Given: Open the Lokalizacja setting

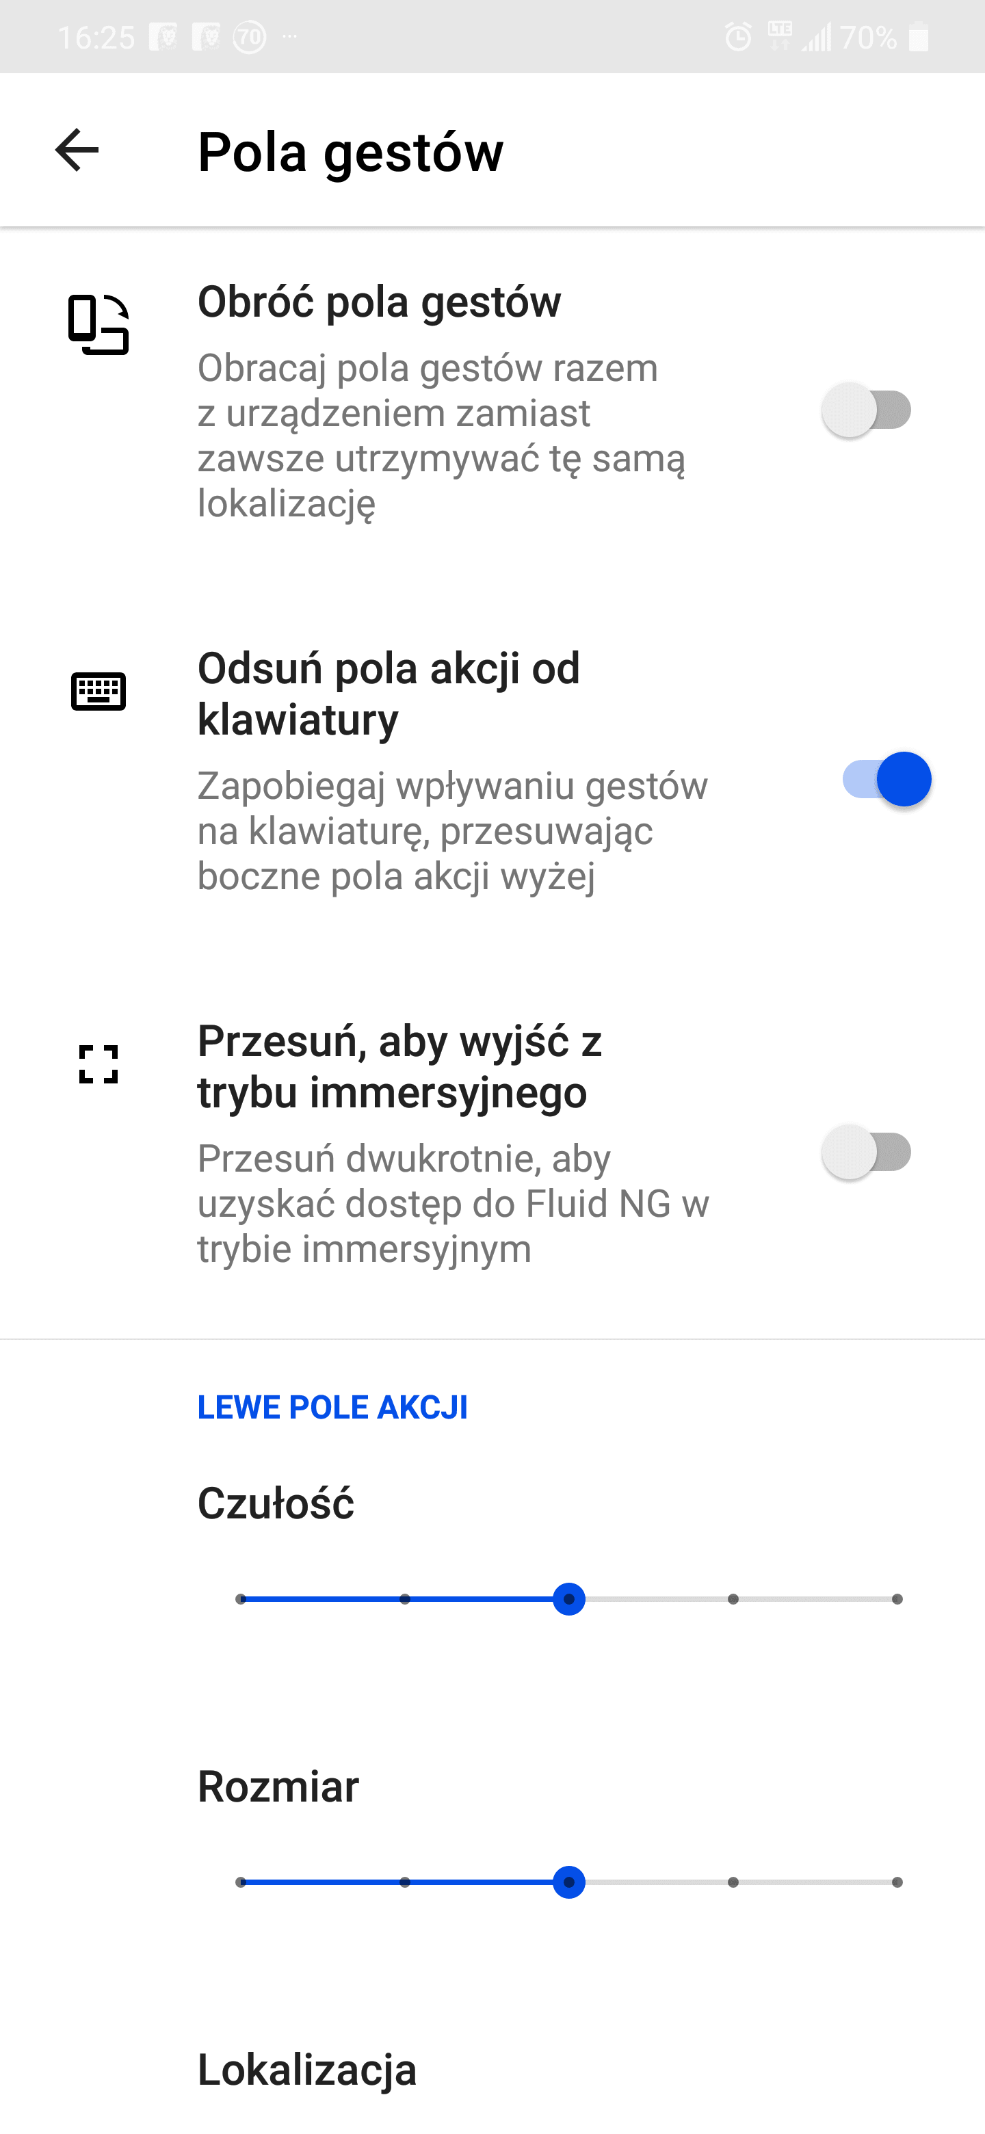Looking at the screenshot, I should (x=307, y=2070).
